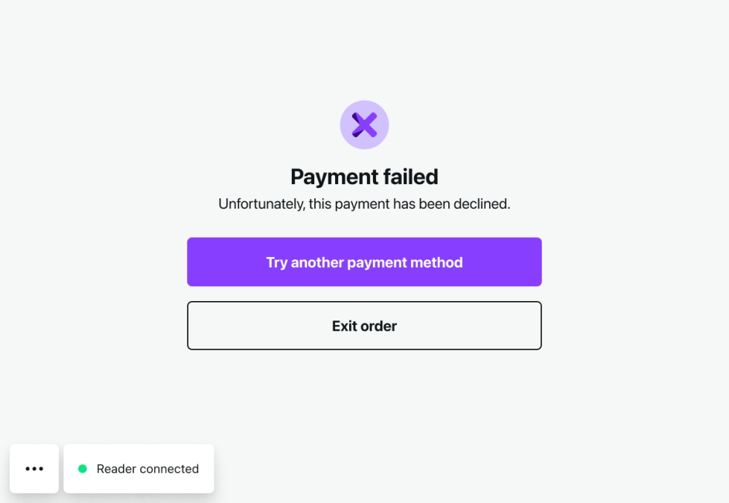729x503 pixels.
Task: Select the circular declined-payment icon
Action: point(364,124)
